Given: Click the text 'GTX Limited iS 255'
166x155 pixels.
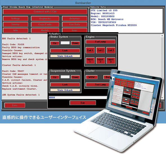Looking at the screenshot, I should pyautogui.click(x=104, y=10).
